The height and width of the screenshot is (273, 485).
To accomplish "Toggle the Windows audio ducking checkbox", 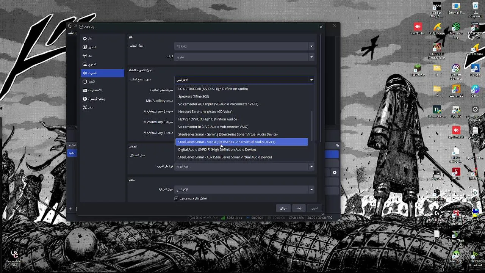I will 176,198.
